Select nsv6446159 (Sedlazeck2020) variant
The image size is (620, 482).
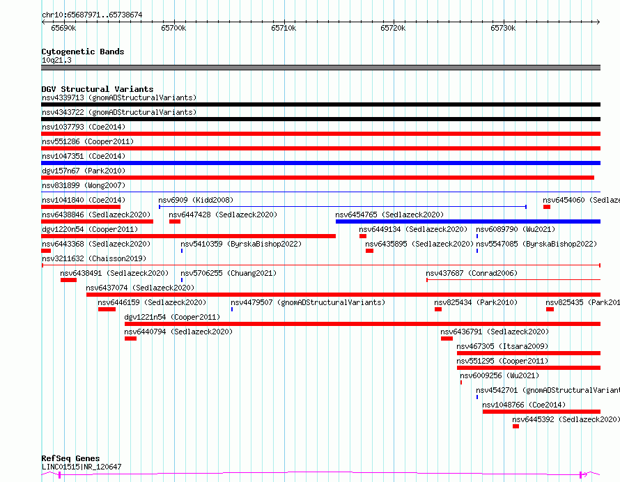153,302
